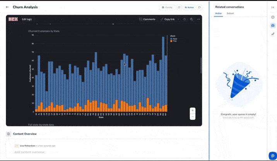This screenshot has width=277, height=161.
Task: Open the related conversations sidebar icon
Action: [x=273, y=25]
